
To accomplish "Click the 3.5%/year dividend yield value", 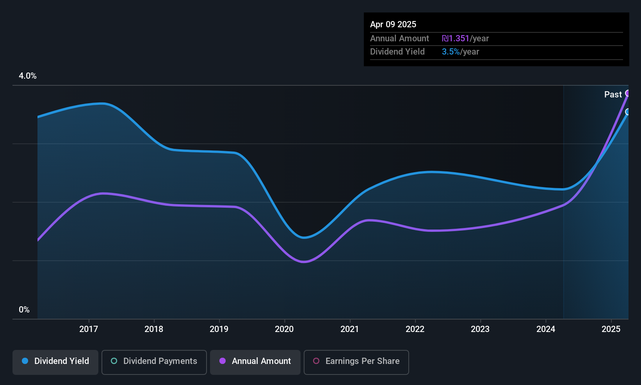I will point(460,52).
